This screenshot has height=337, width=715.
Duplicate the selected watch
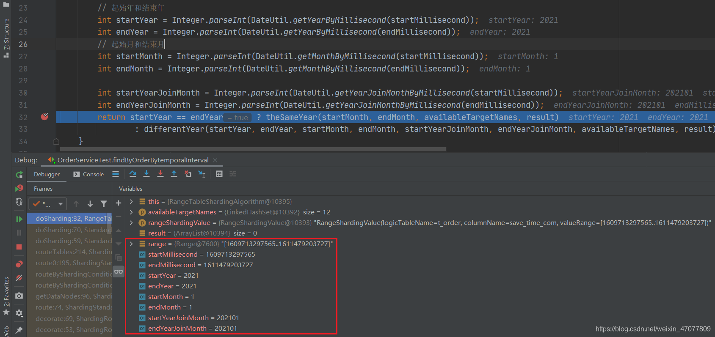[119, 258]
